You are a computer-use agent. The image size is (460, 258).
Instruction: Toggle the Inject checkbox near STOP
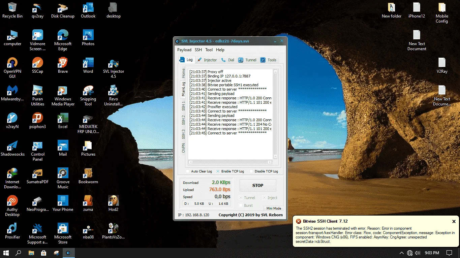point(265,198)
